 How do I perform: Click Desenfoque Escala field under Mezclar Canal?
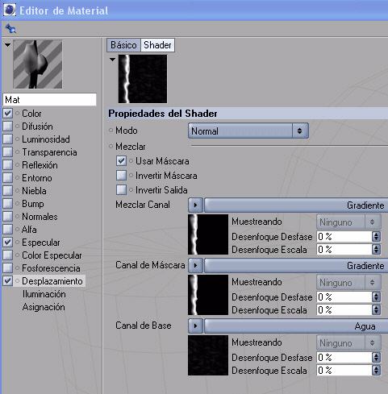(344, 249)
